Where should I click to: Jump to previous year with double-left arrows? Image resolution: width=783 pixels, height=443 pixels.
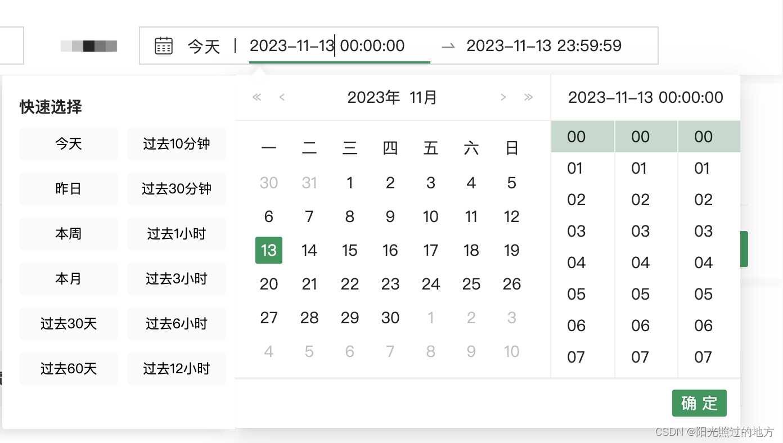256,97
